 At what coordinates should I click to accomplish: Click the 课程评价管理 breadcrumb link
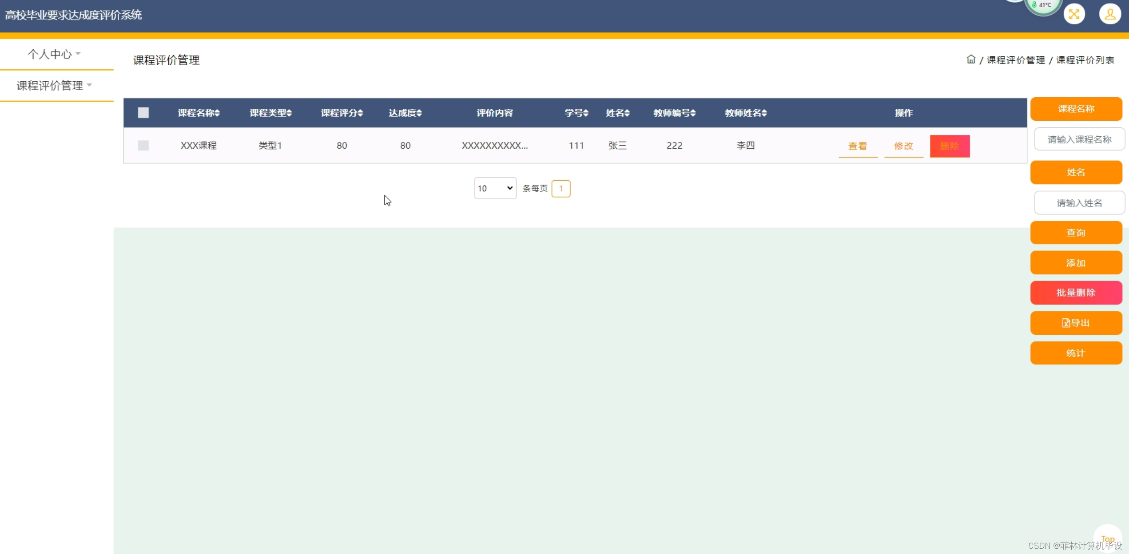click(1015, 60)
